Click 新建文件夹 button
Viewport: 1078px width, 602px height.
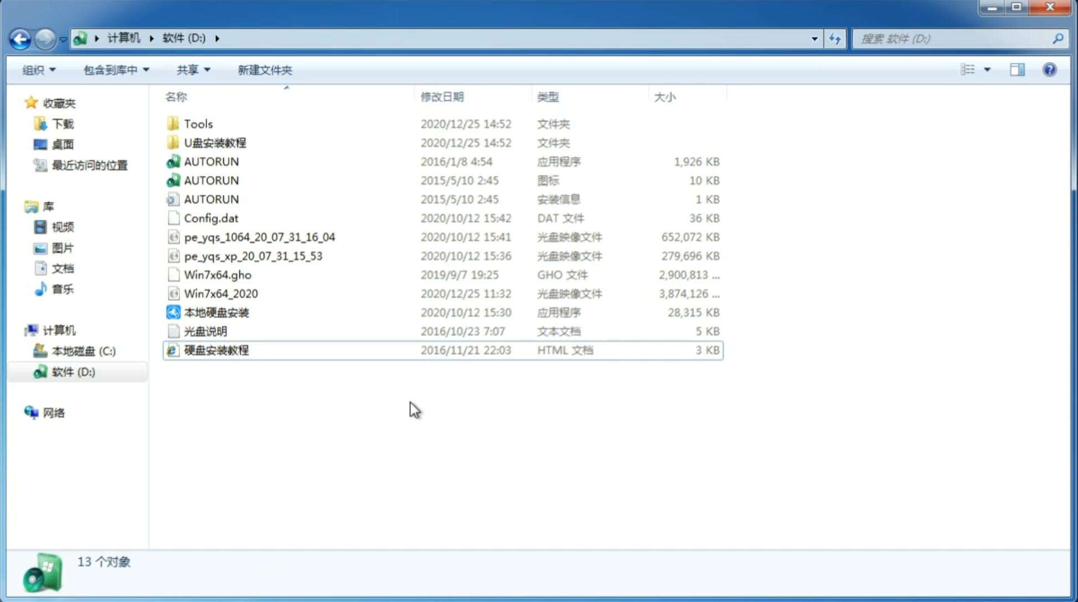[x=264, y=70]
